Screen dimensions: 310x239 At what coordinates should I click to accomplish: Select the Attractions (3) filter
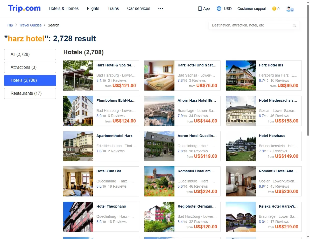30,67
